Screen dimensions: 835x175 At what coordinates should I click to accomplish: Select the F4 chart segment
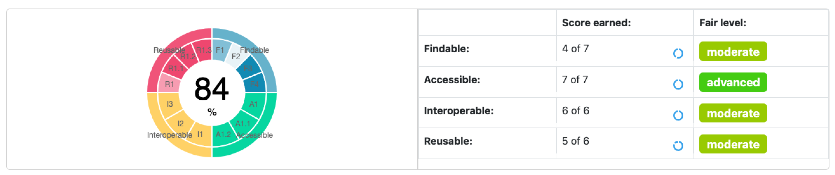(x=255, y=84)
